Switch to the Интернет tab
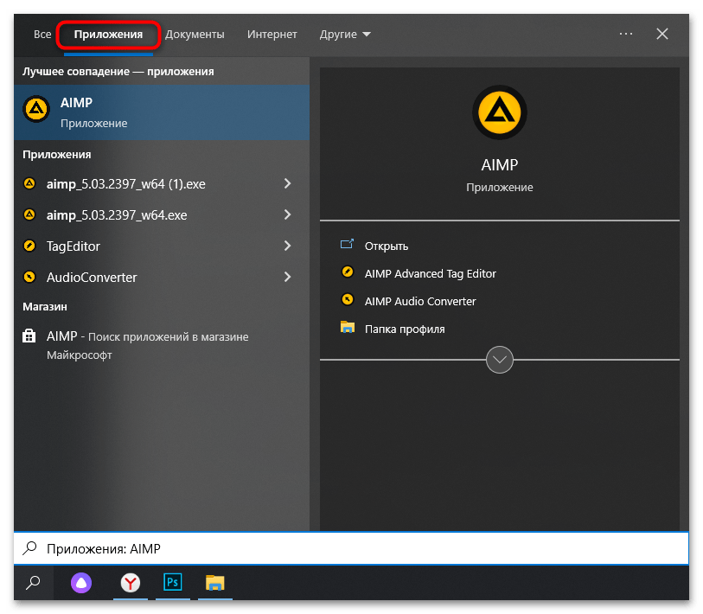This screenshot has height=614, width=703. click(272, 35)
